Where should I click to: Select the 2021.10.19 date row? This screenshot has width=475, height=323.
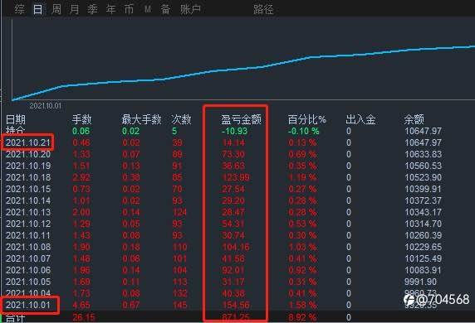pyautogui.click(x=28, y=166)
